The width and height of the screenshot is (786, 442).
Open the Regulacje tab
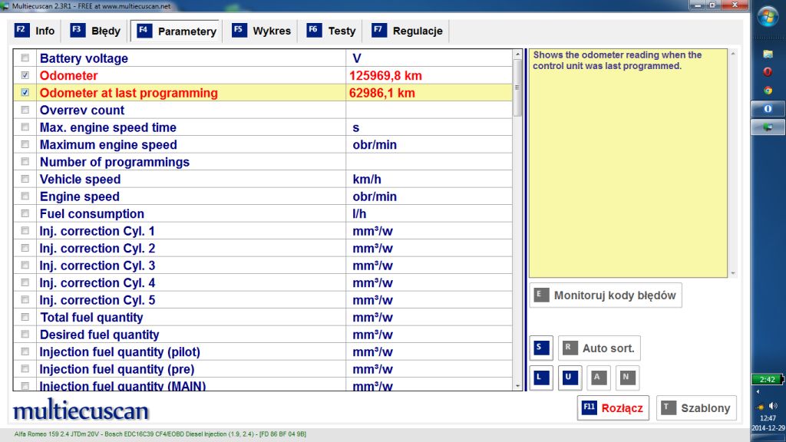click(407, 31)
